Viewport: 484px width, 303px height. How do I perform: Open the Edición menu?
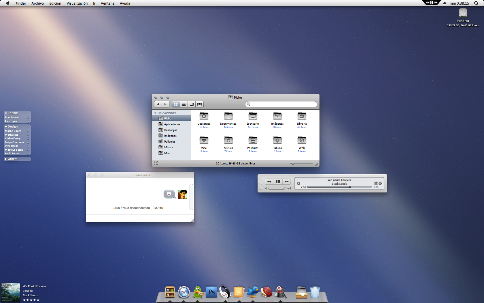[55, 3]
